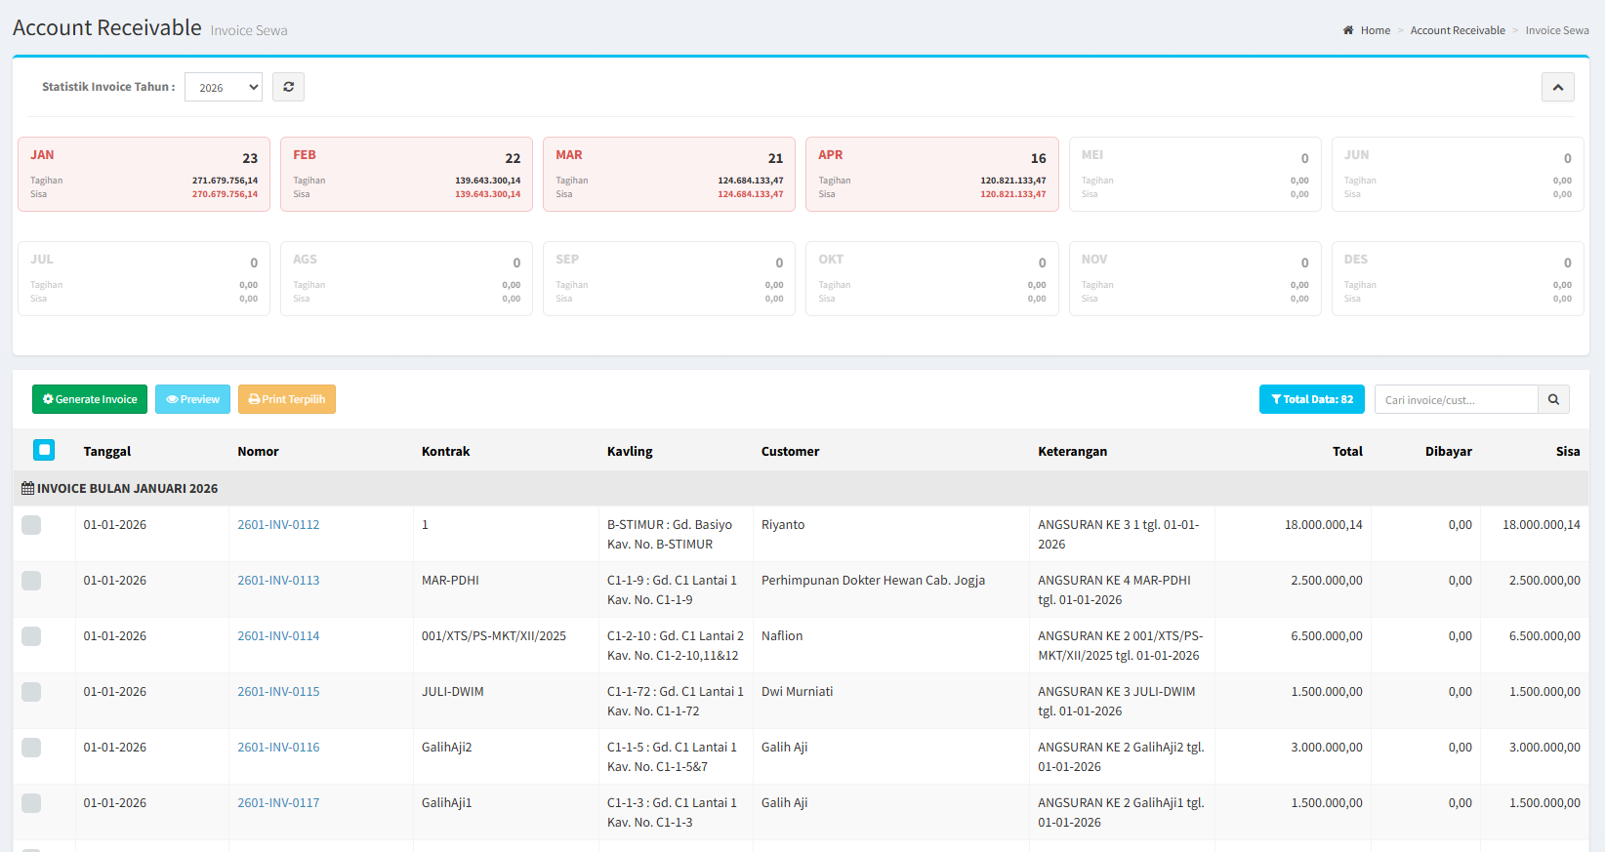Click calendar icon beside Invoice Bulan Januari
Screen dimensions: 1605x852
tap(27, 488)
